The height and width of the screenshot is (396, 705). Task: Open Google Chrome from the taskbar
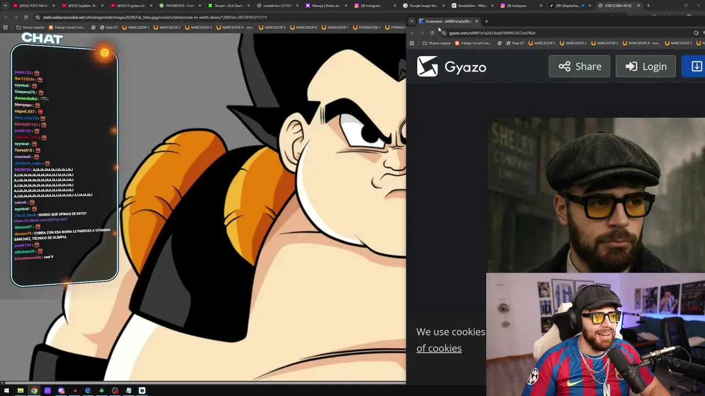pos(34,391)
